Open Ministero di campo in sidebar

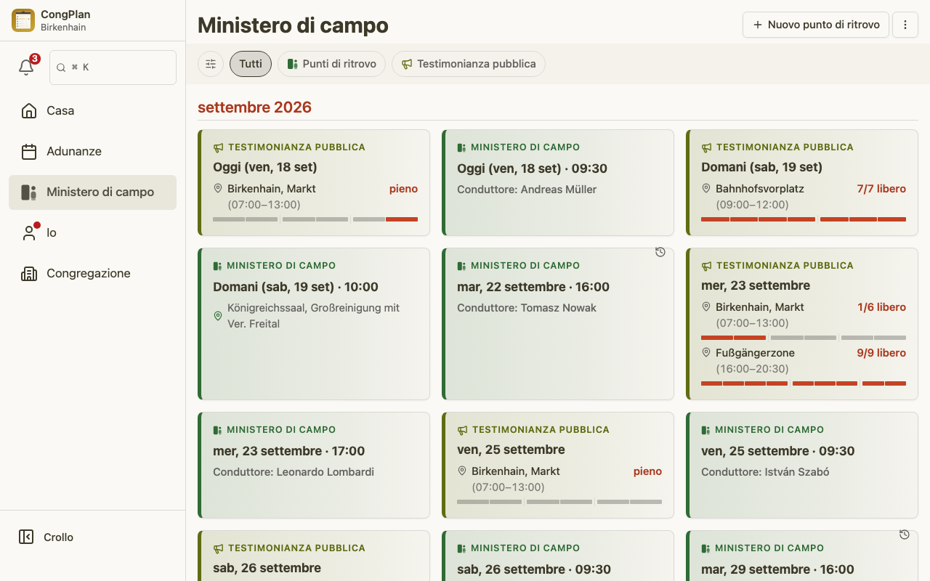pyautogui.click(x=92, y=192)
